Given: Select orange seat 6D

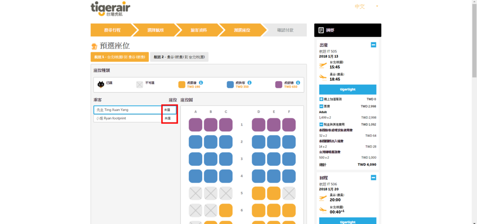Looking at the screenshot, I should pyautogui.click(x=259, y=210).
